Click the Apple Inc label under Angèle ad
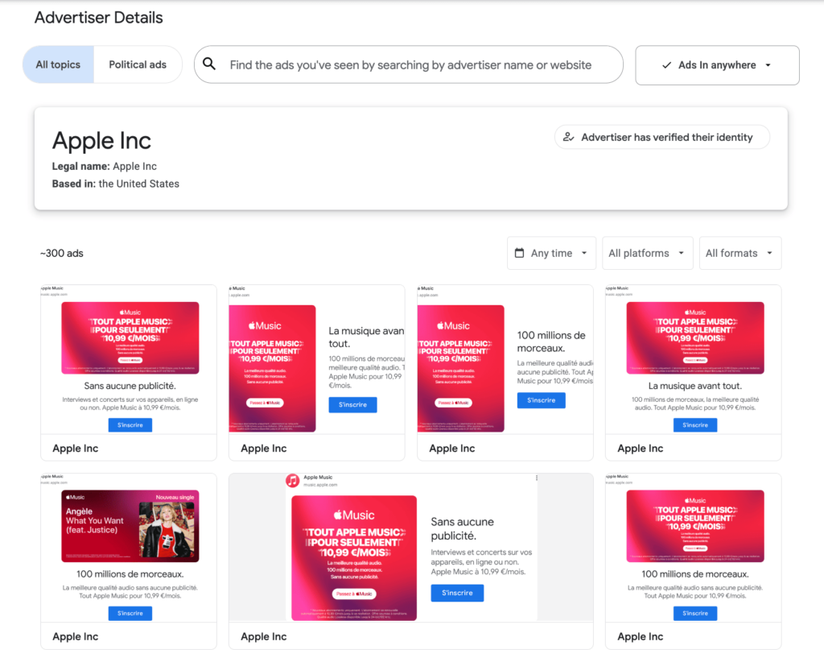The image size is (824, 658). (x=76, y=636)
